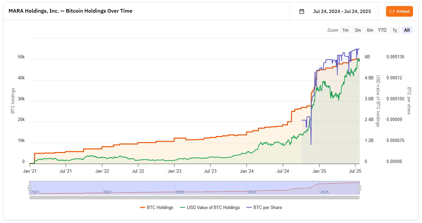Click the 0.000075 BTC per share value
This screenshot has width=422, height=223.
coord(395,141)
